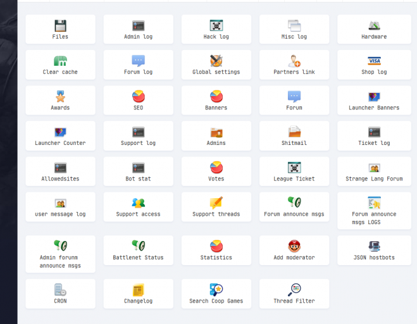
Task: Open the 'Files' label link
Action: 60,37
